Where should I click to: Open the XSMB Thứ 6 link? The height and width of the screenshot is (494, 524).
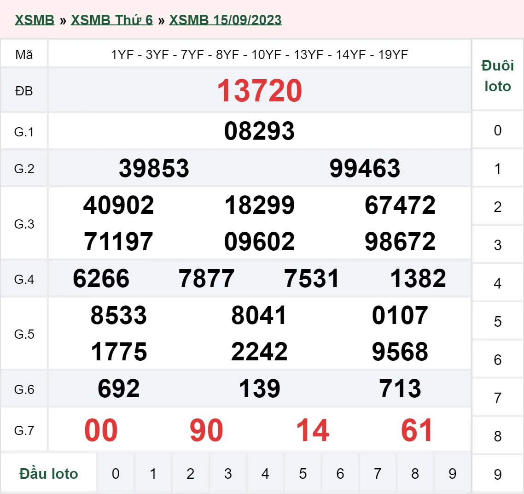point(111,20)
